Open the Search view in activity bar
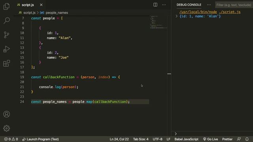Screen dimensions: 253x142 tap(6, 21)
